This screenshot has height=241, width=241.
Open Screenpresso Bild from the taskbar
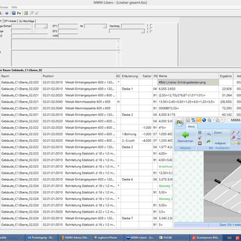pyautogui.click(x=206, y=238)
